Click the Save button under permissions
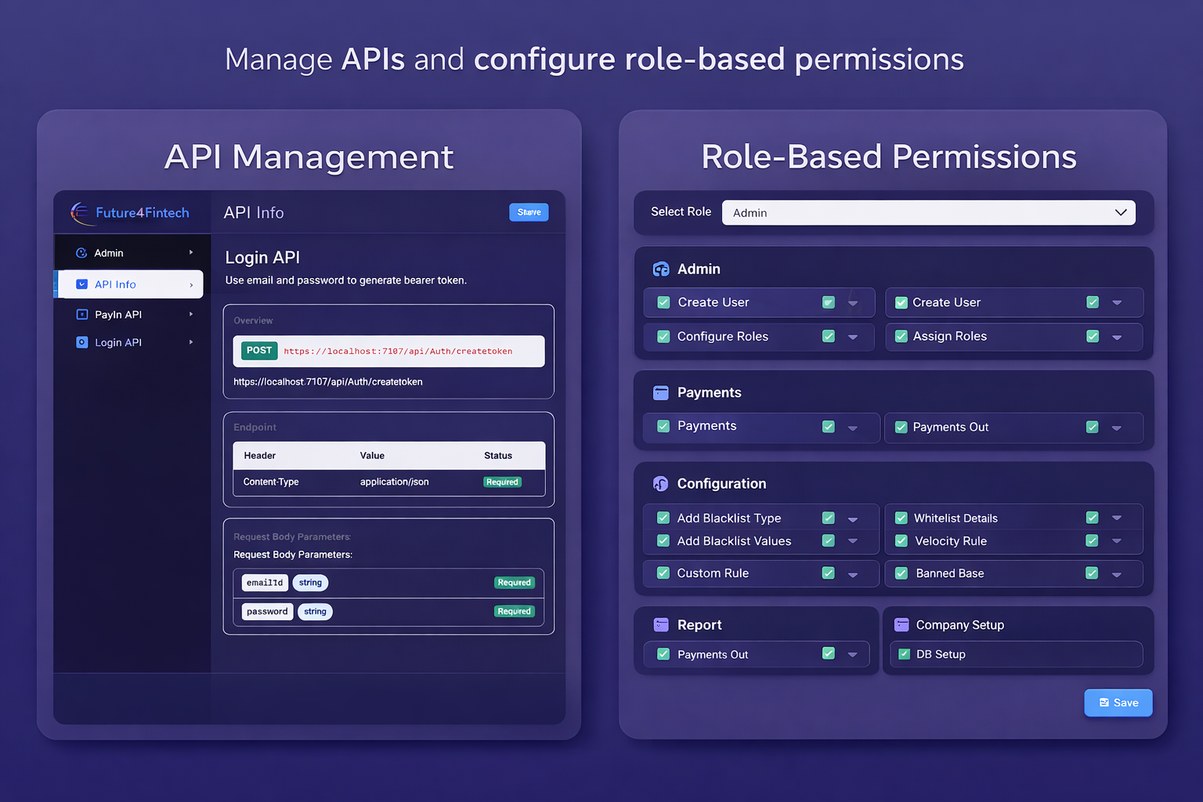1203x802 pixels. coord(1118,703)
